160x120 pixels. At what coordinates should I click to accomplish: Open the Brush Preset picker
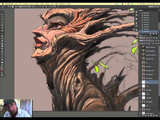pyautogui.click(x=8, y=7)
